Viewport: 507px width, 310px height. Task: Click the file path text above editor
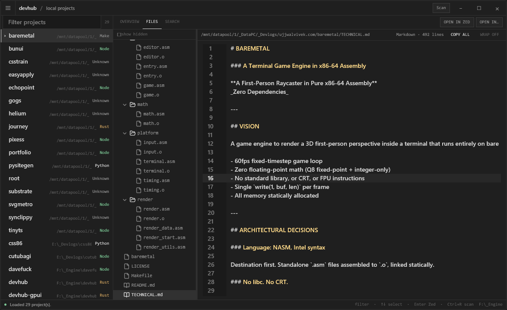[x=285, y=34]
